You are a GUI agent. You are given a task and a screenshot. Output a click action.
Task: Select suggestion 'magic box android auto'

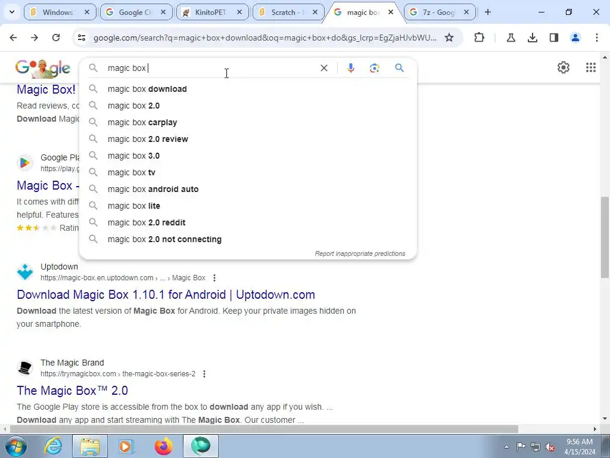pyautogui.click(x=248, y=189)
